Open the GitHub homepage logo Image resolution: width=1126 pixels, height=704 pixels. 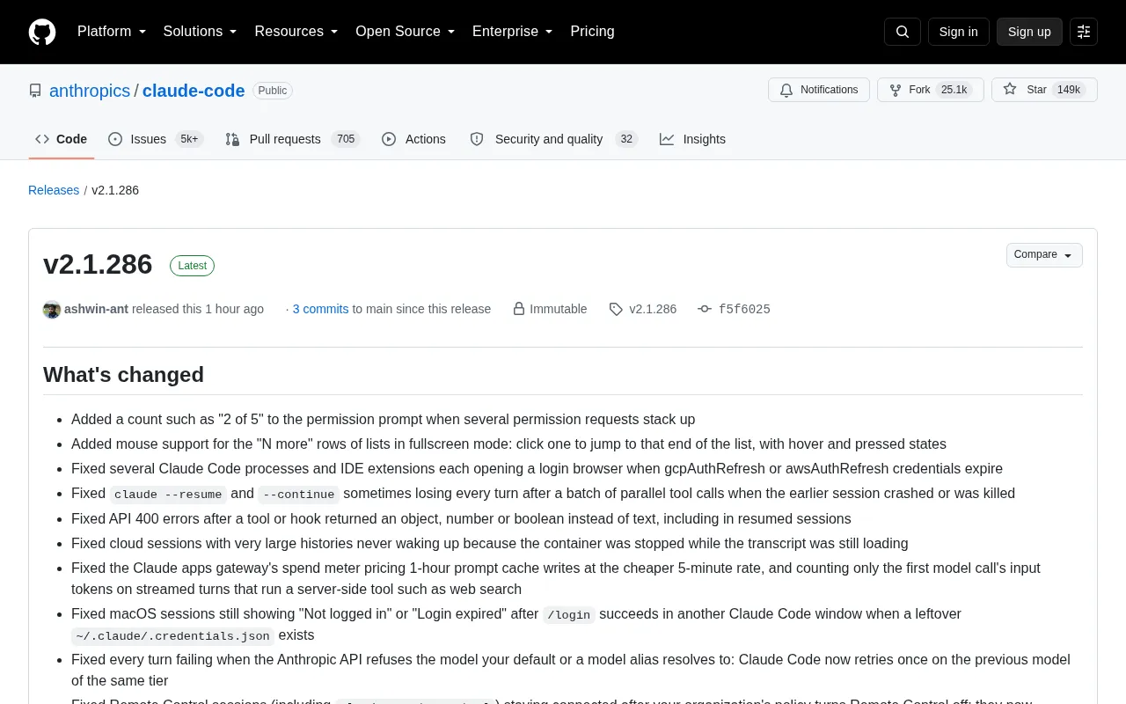(42, 32)
